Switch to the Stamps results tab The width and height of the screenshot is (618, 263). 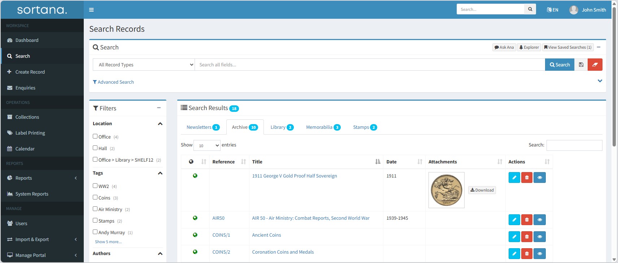(x=365, y=127)
